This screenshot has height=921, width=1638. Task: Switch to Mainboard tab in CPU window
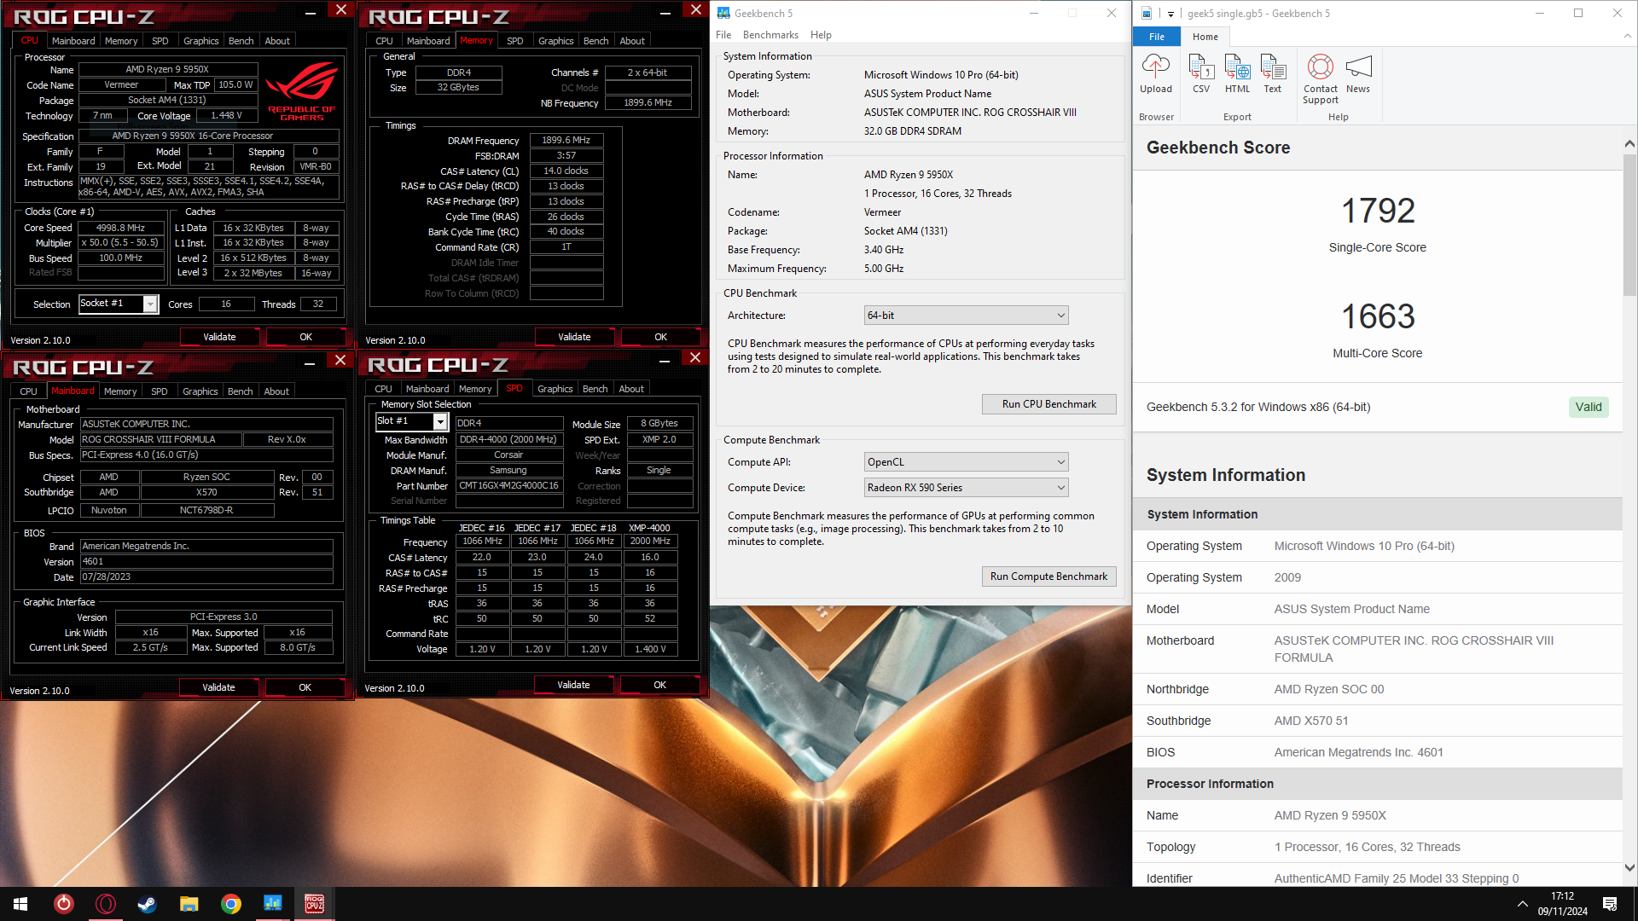click(73, 41)
